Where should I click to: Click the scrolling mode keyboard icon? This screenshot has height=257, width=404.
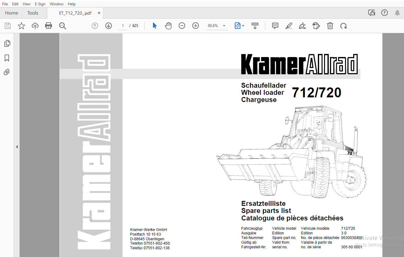click(x=255, y=26)
